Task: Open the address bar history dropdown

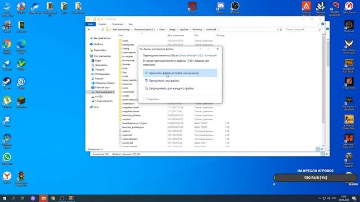Action: pyautogui.click(x=277, y=30)
